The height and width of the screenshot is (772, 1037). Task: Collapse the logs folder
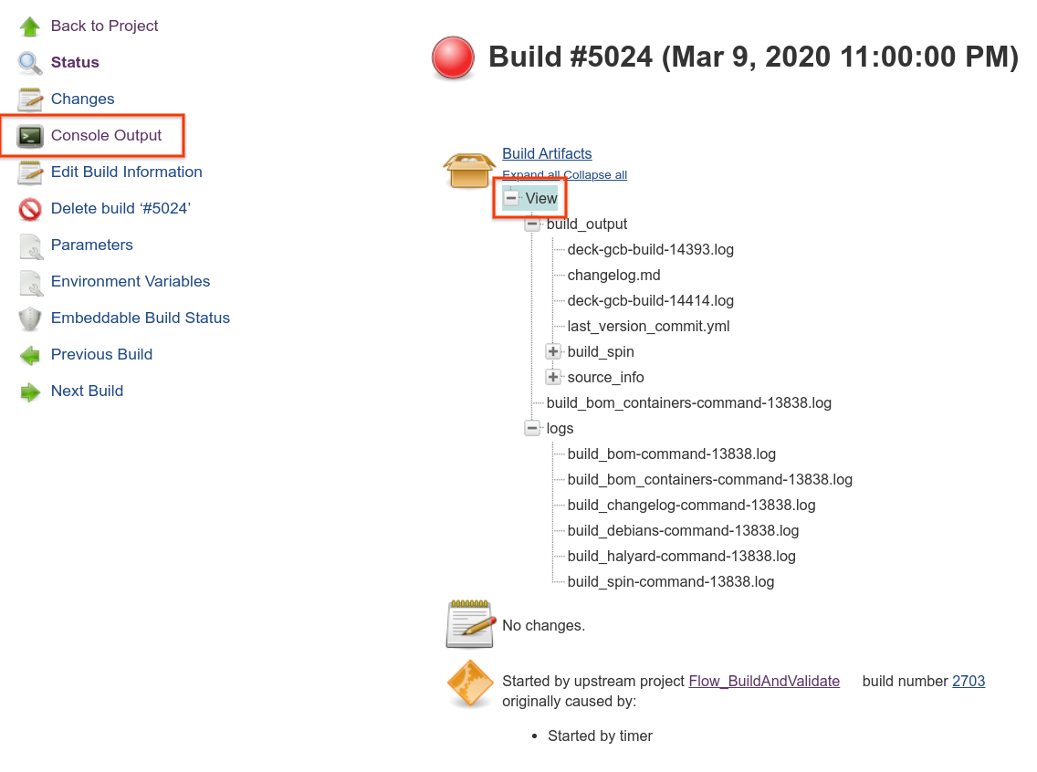(x=531, y=428)
